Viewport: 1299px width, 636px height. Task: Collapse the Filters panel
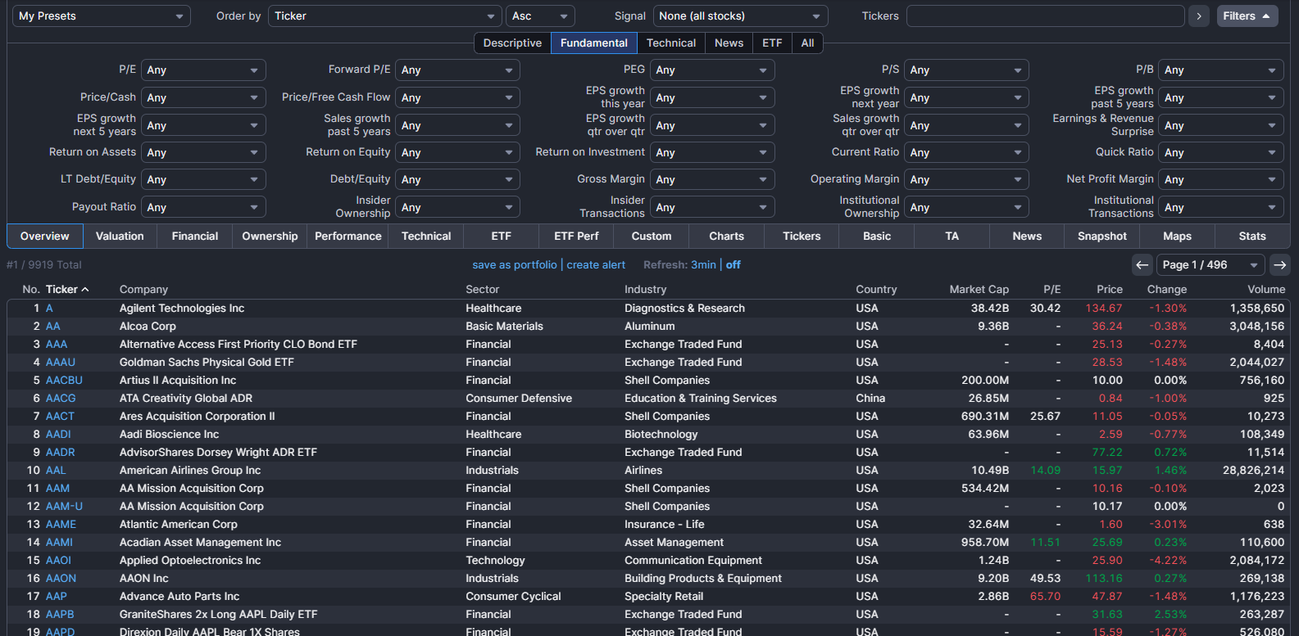pos(1247,16)
